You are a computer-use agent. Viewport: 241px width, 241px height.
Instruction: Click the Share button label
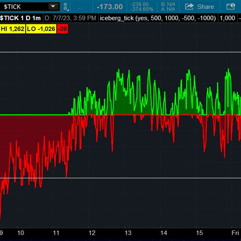pyautogui.click(x=205, y=7)
